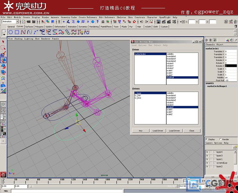Pick the Scale tool
This screenshot has width=238, height=193.
[x=3, y=72]
